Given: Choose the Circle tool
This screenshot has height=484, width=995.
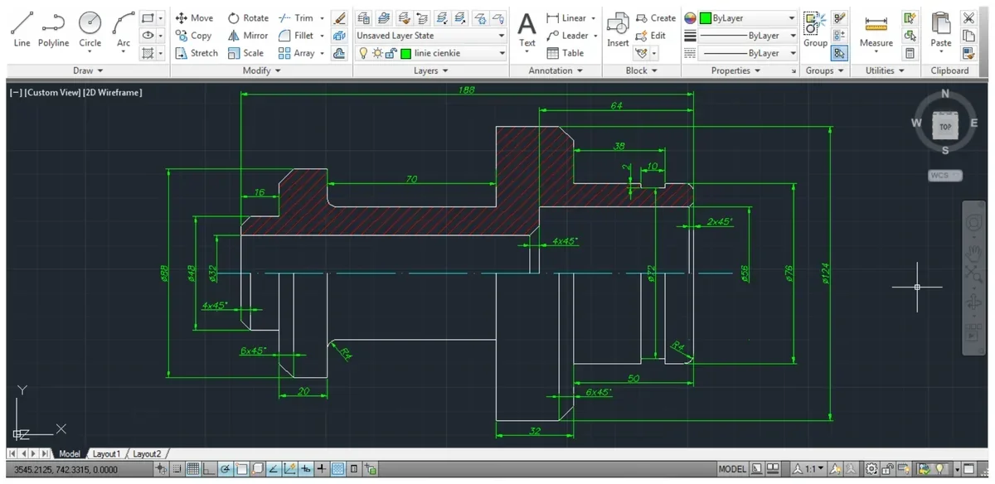Looking at the screenshot, I should point(90,29).
